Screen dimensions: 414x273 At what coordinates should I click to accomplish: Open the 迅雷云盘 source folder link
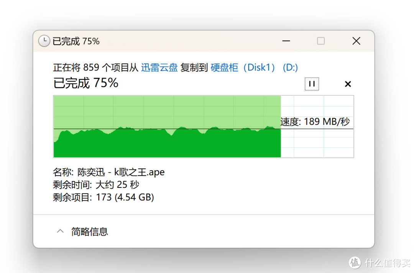(159, 68)
